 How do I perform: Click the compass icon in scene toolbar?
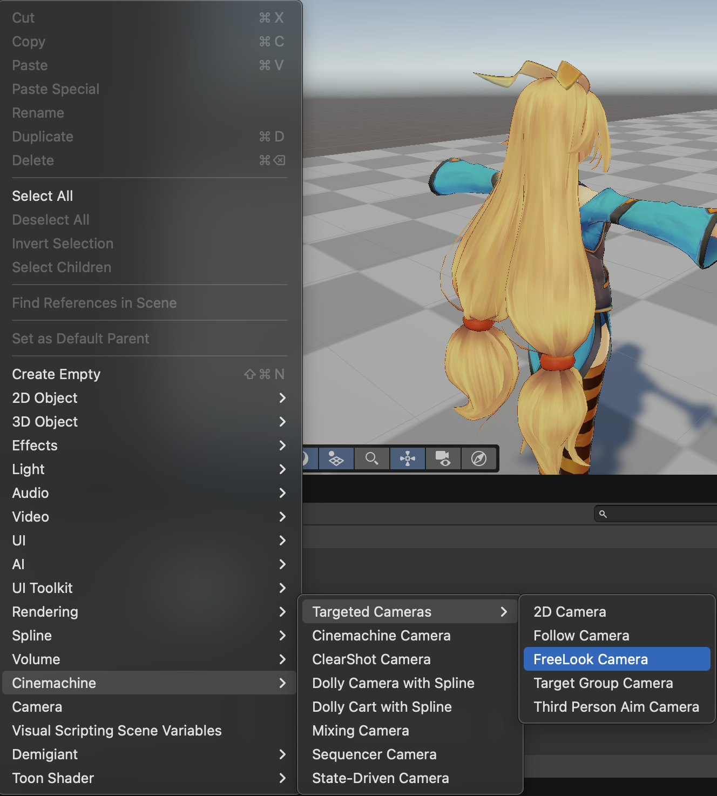click(479, 459)
